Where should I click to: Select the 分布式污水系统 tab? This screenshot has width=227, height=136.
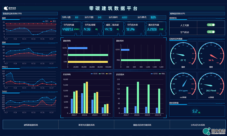197,125
